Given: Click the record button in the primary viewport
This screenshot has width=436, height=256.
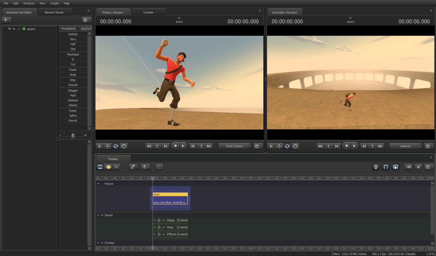Looking at the screenshot, I should [175, 146].
